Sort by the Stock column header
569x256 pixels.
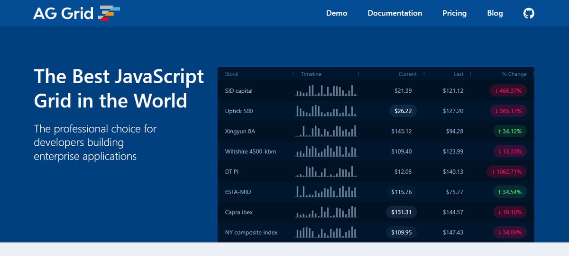click(x=232, y=74)
